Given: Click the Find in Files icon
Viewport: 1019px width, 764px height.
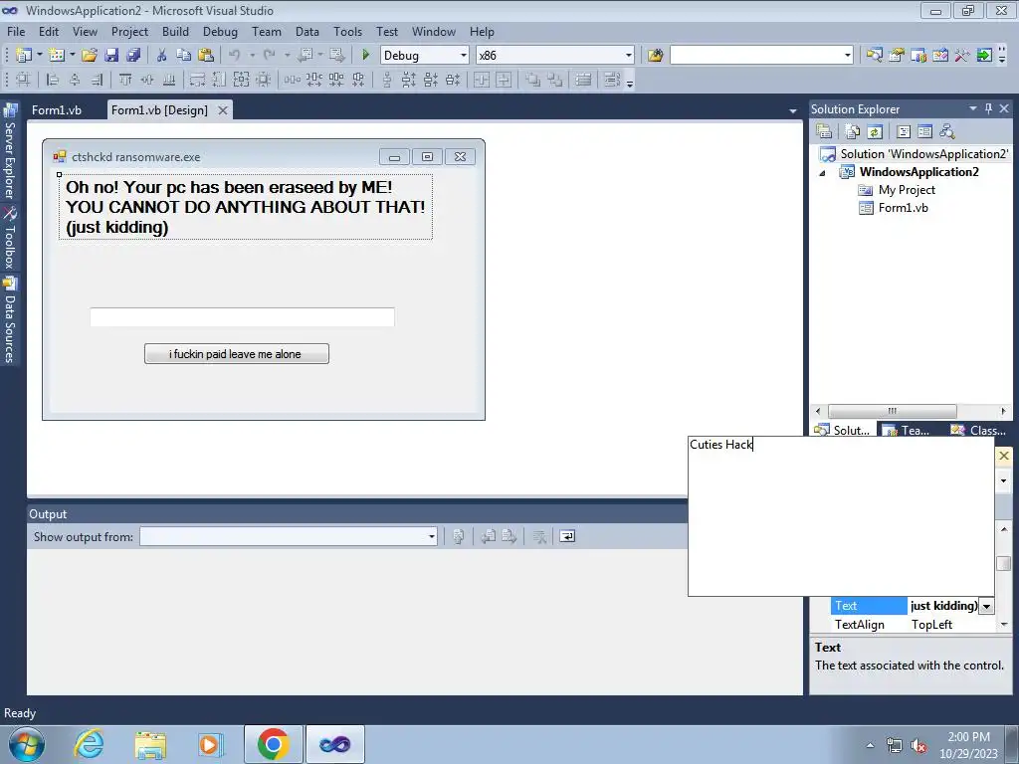Looking at the screenshot, I should click(x=655, y=56).
